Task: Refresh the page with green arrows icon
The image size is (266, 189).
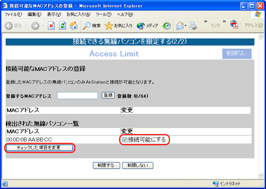Action: point(63,26)
